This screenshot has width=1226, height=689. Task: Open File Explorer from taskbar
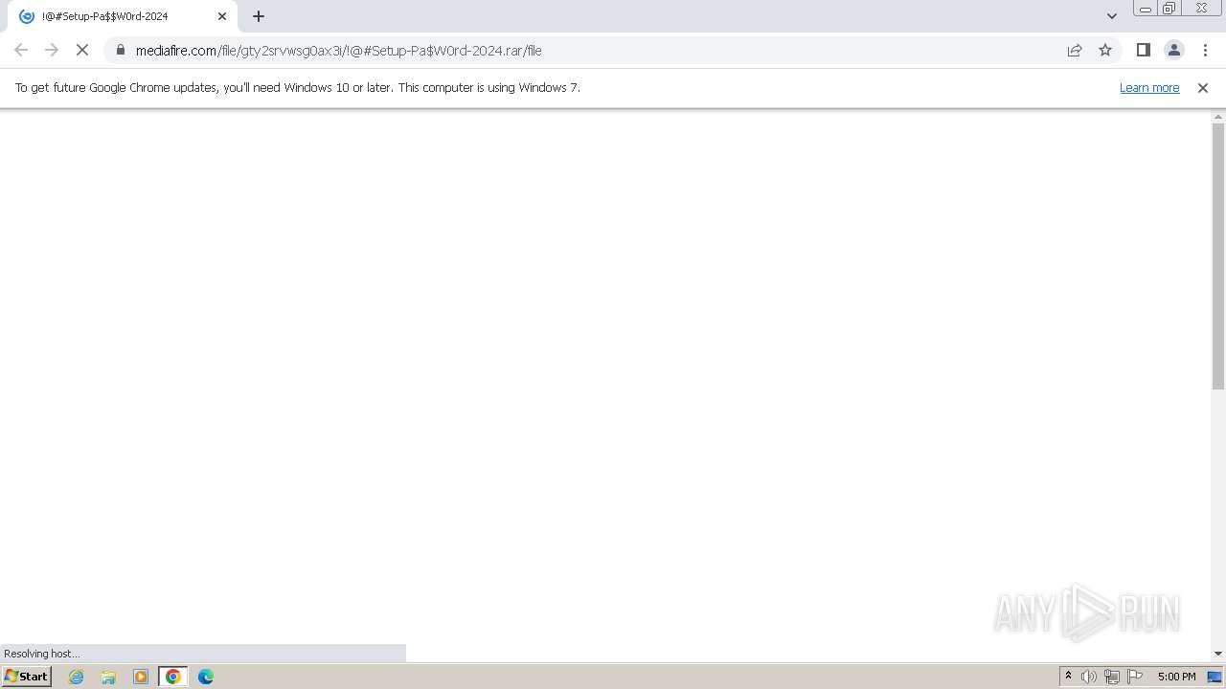(x=108, y=677)
